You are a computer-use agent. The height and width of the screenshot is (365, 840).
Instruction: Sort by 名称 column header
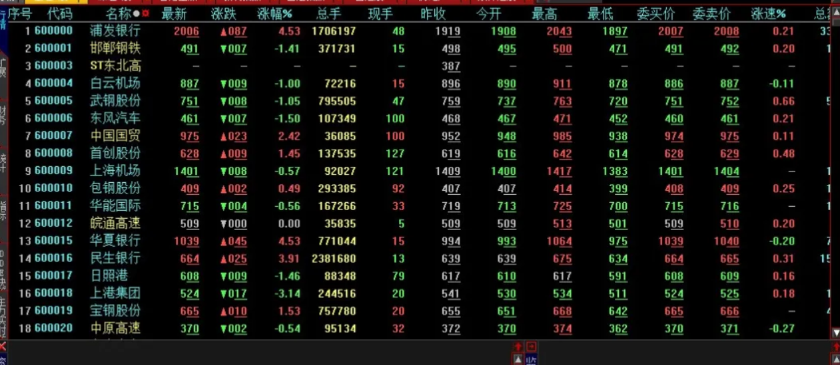click(x=118, y=13)
